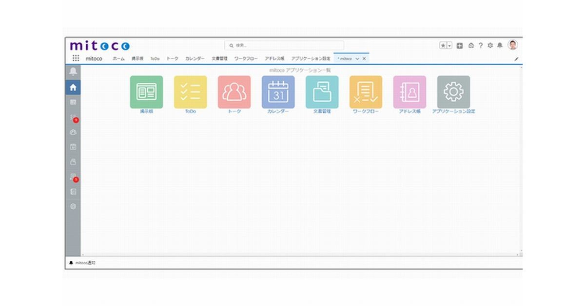This screenshot has height=306, width=585.
Task: Click the 'mitoco アプリケーション一覧' heading
Action: click(x=300, y=70)
